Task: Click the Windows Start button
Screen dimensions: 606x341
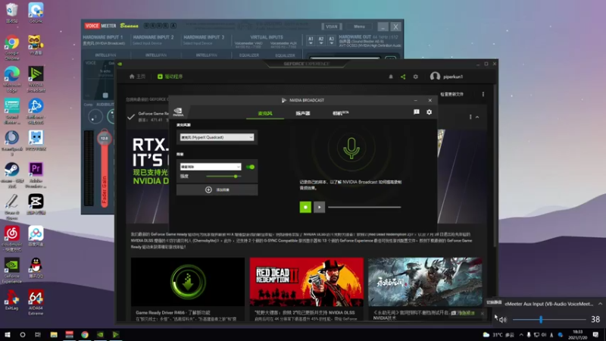Action: (x=7, y=334)
